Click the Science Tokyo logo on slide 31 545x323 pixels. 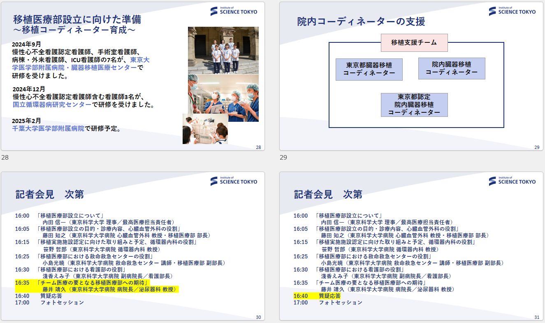(512, 181)
